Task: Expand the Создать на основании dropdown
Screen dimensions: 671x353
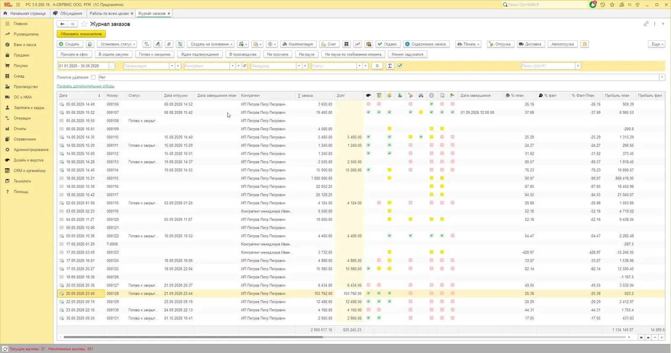Action: pos(211,44)
